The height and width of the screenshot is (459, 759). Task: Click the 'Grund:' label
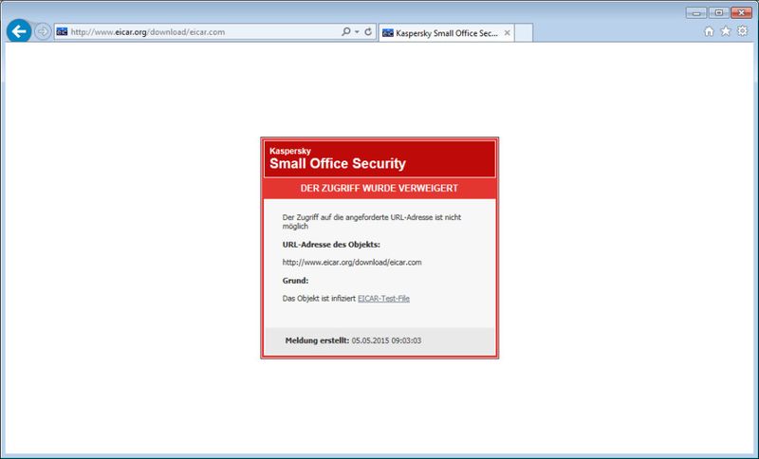pos(295,281)
